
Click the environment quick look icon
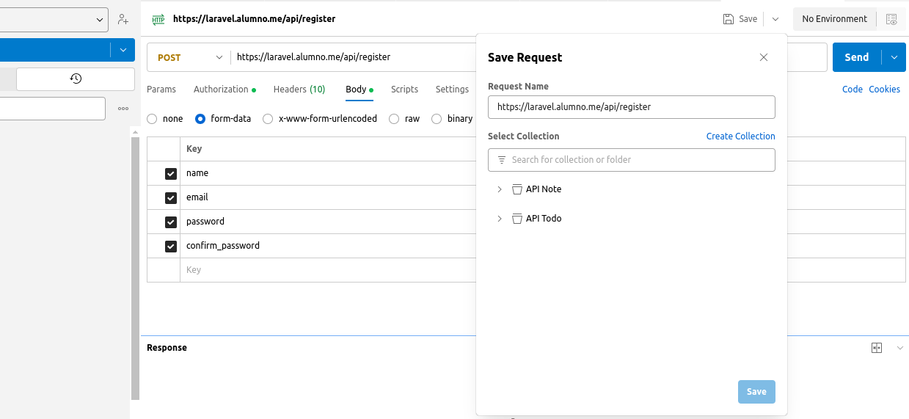point(891,19)
